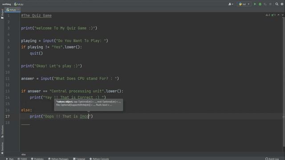Open the Python Console tool window
285x160 pixels.
(99, 159)
